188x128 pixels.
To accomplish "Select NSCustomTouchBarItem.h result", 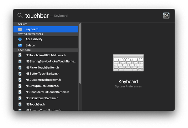I will [x=46, y=80].
